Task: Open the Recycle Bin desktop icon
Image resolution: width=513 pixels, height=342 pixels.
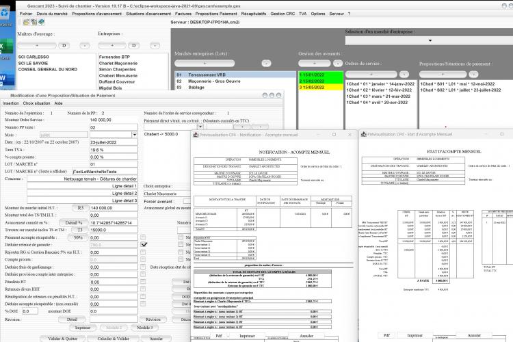Action: tap(5, 14)
